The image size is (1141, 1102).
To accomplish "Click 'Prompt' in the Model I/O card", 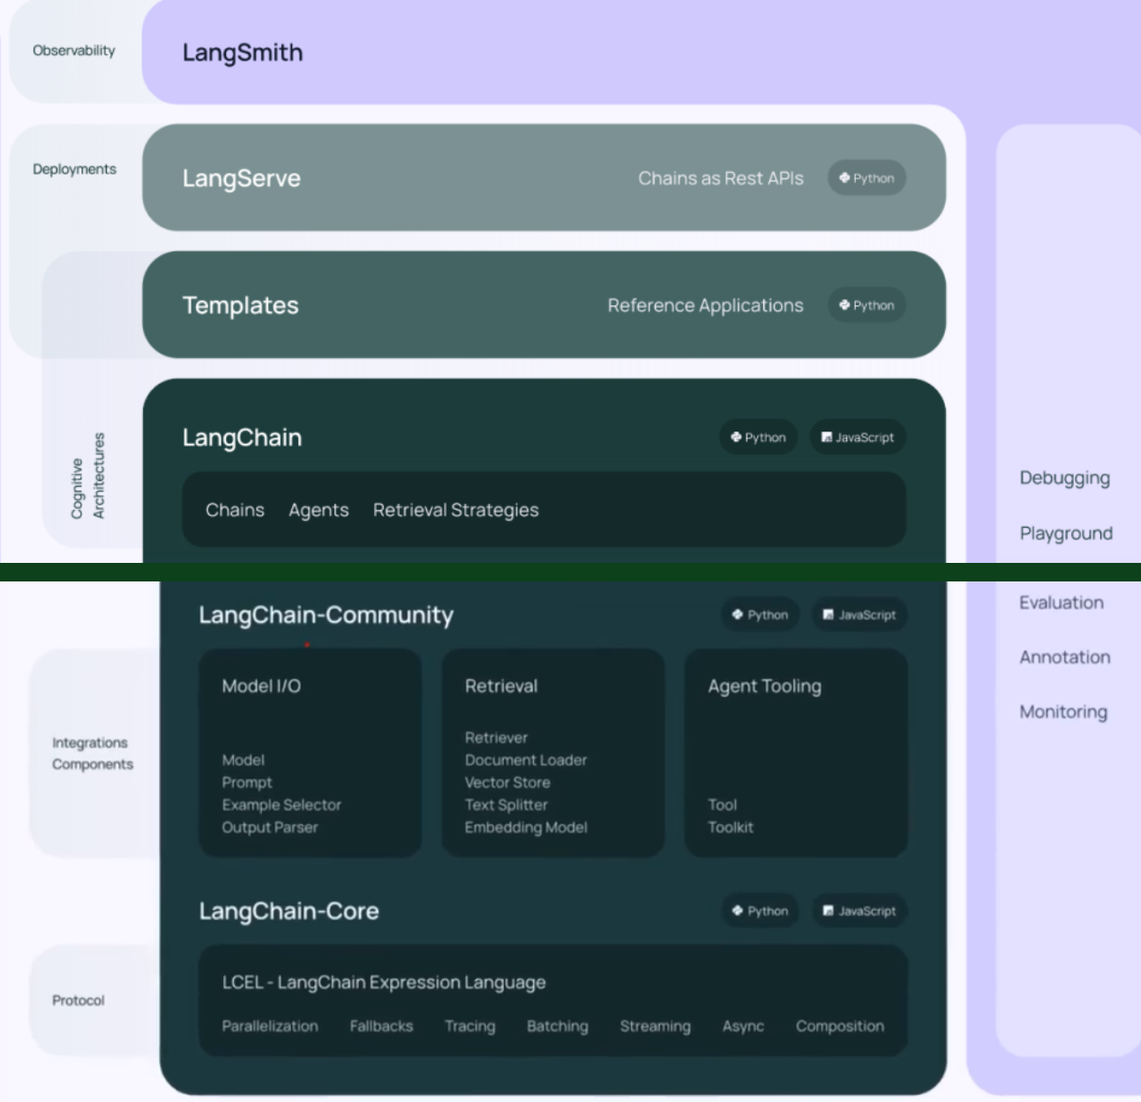I will [247, 783].
